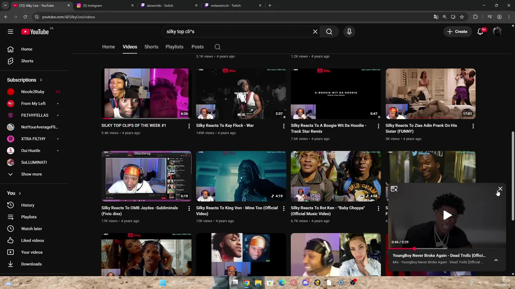
Task: Open options for SILKY TOP CLIPS video
Action: [189, 126]
